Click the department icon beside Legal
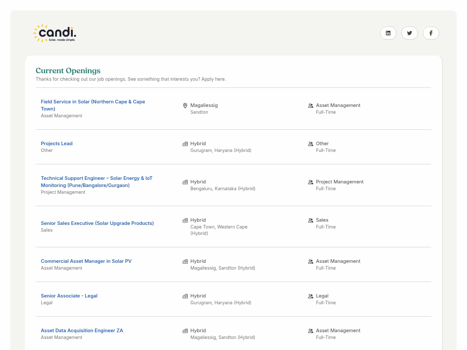Image resolution: width=467 pixels, height=350 pixels. [310, 296]
